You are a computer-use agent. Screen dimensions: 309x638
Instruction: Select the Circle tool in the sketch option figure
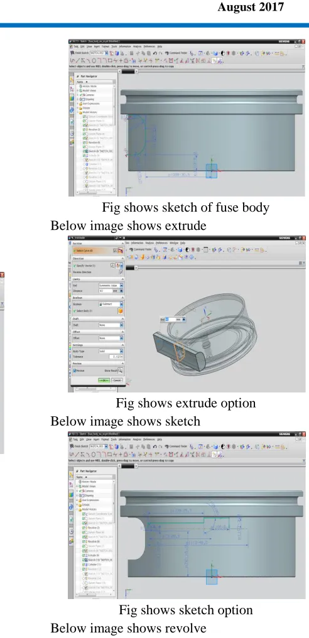[x=93, y=453]
